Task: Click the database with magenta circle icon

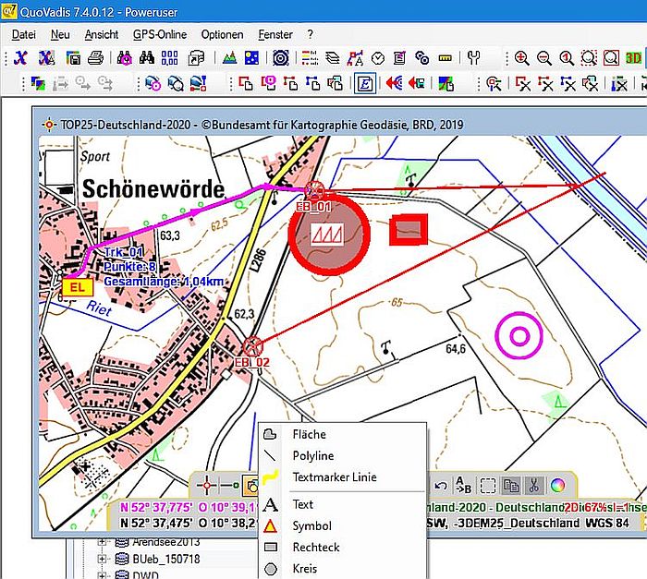Action: [153, 84]
